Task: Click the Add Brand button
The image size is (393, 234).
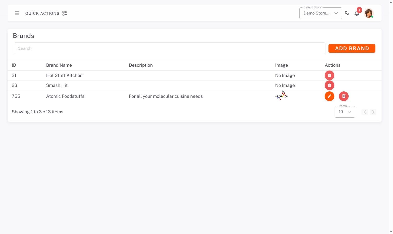Action: click(352, 48)
